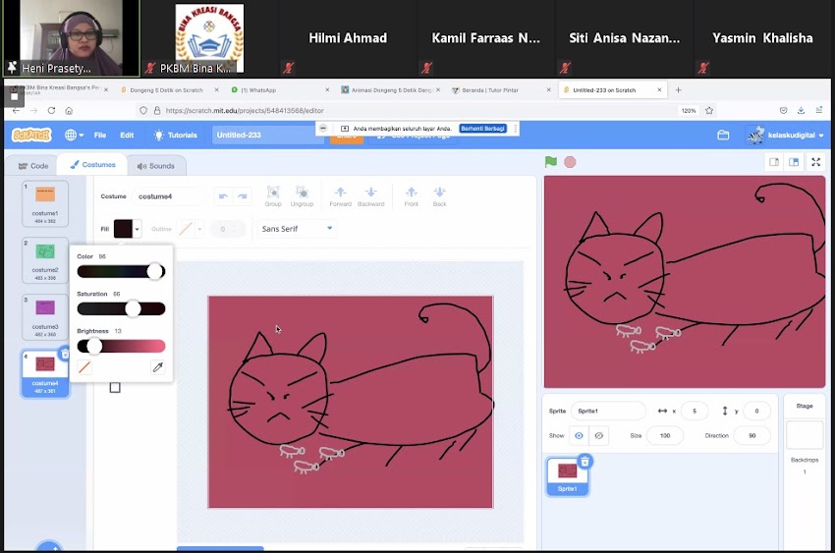Hide the sprite with crossed-eye icon

coord(599,435)
